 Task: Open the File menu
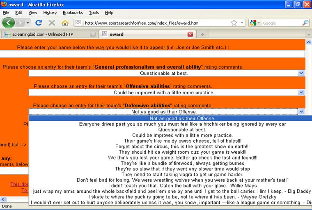[6, 13]
